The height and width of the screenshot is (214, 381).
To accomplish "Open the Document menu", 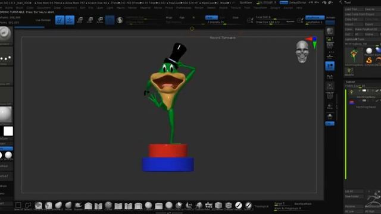I will click(x=43, y=8).
